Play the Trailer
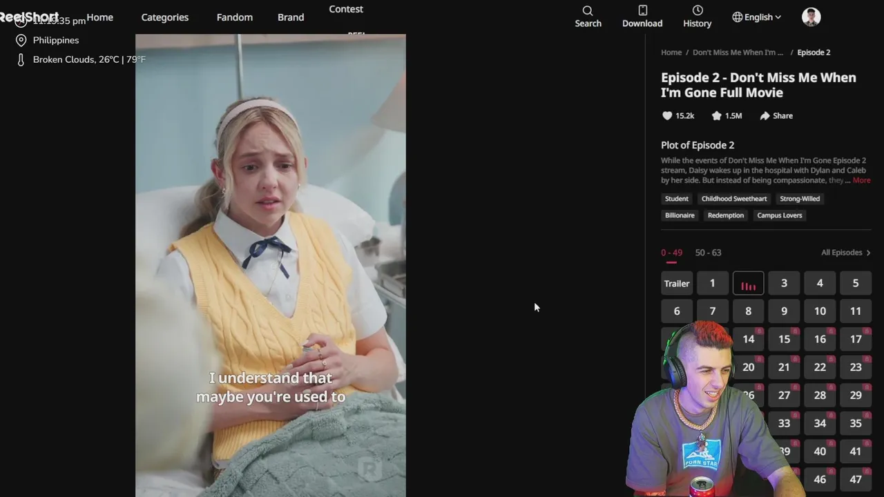 click(677, 283)
